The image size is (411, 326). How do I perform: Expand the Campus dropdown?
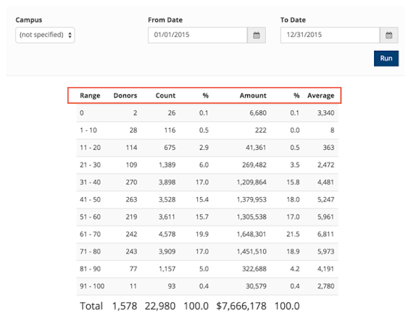tap(45, 35)
